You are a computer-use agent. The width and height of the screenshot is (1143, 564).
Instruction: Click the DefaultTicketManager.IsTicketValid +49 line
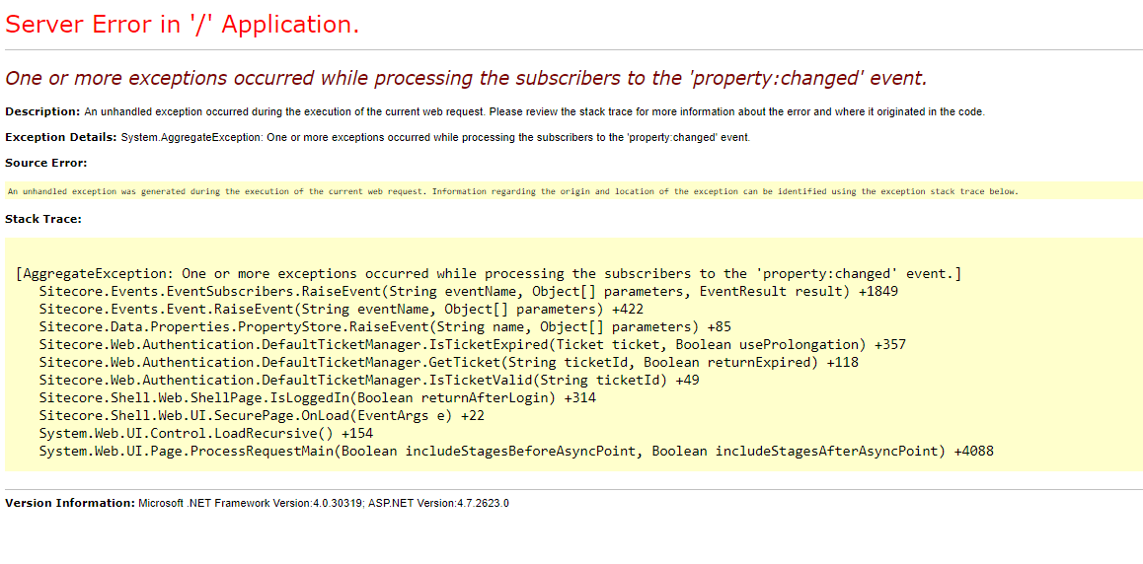pyautogui.click(x=369, y=380)
